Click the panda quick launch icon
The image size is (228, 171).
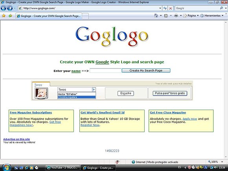click(37, 168)
